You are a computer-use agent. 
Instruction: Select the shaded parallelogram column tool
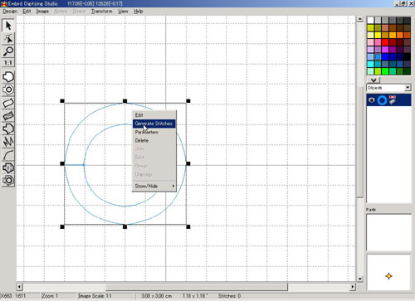[8, 115]
